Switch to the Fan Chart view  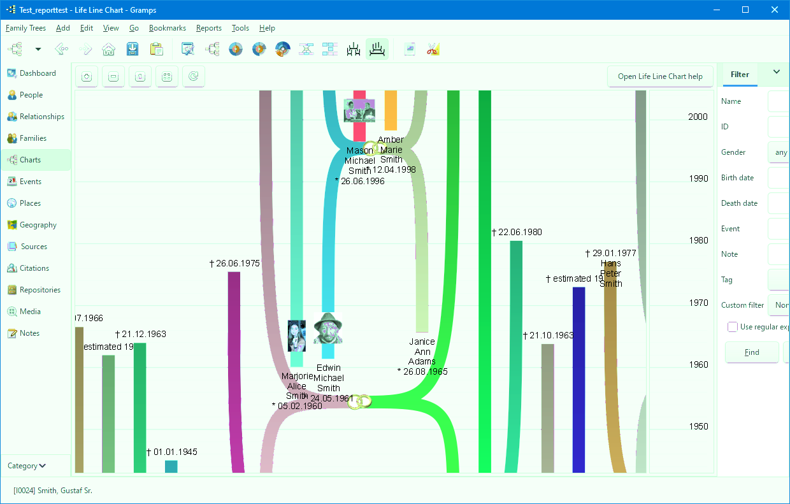pos(236,49)
